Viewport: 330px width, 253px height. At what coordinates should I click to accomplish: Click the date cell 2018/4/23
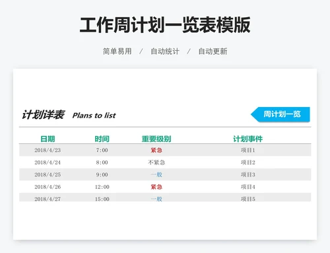tap(48, 150)
